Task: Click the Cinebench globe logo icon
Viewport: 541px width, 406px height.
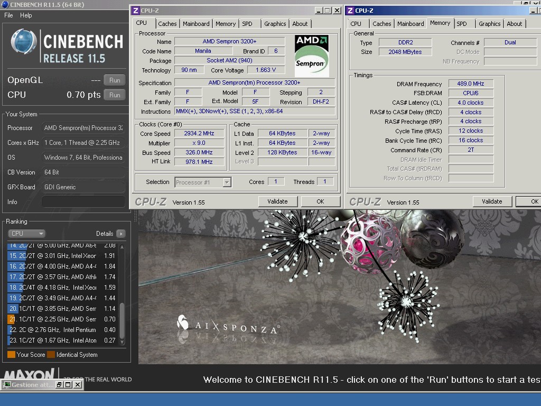Action: (x=24, y=42)
